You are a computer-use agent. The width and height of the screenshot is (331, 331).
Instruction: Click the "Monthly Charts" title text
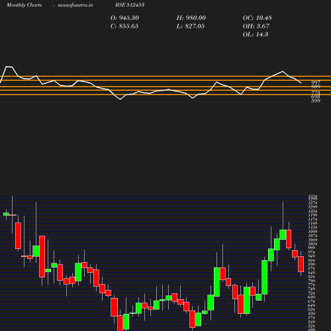pos(24,5)
